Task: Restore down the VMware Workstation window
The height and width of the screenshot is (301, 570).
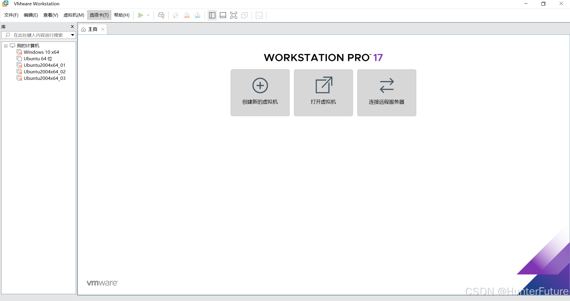Action: (543, 4)
